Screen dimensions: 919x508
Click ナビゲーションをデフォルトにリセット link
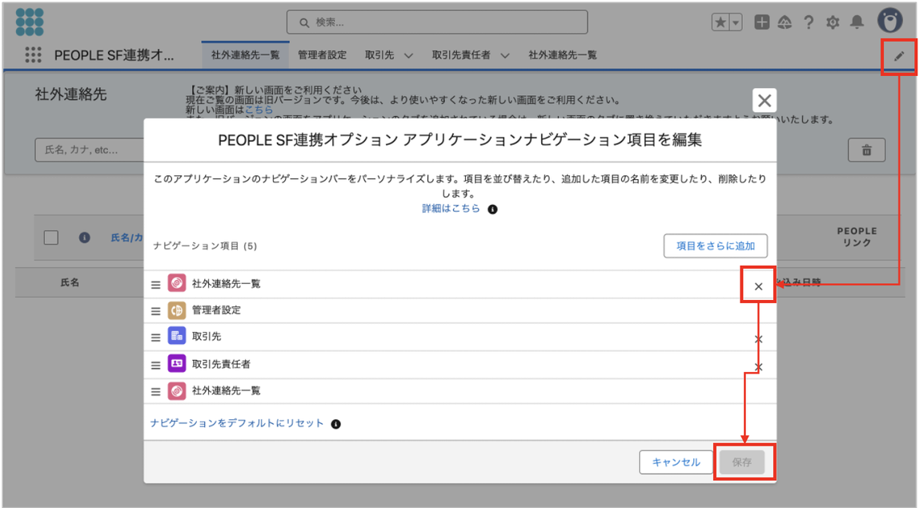237,423
